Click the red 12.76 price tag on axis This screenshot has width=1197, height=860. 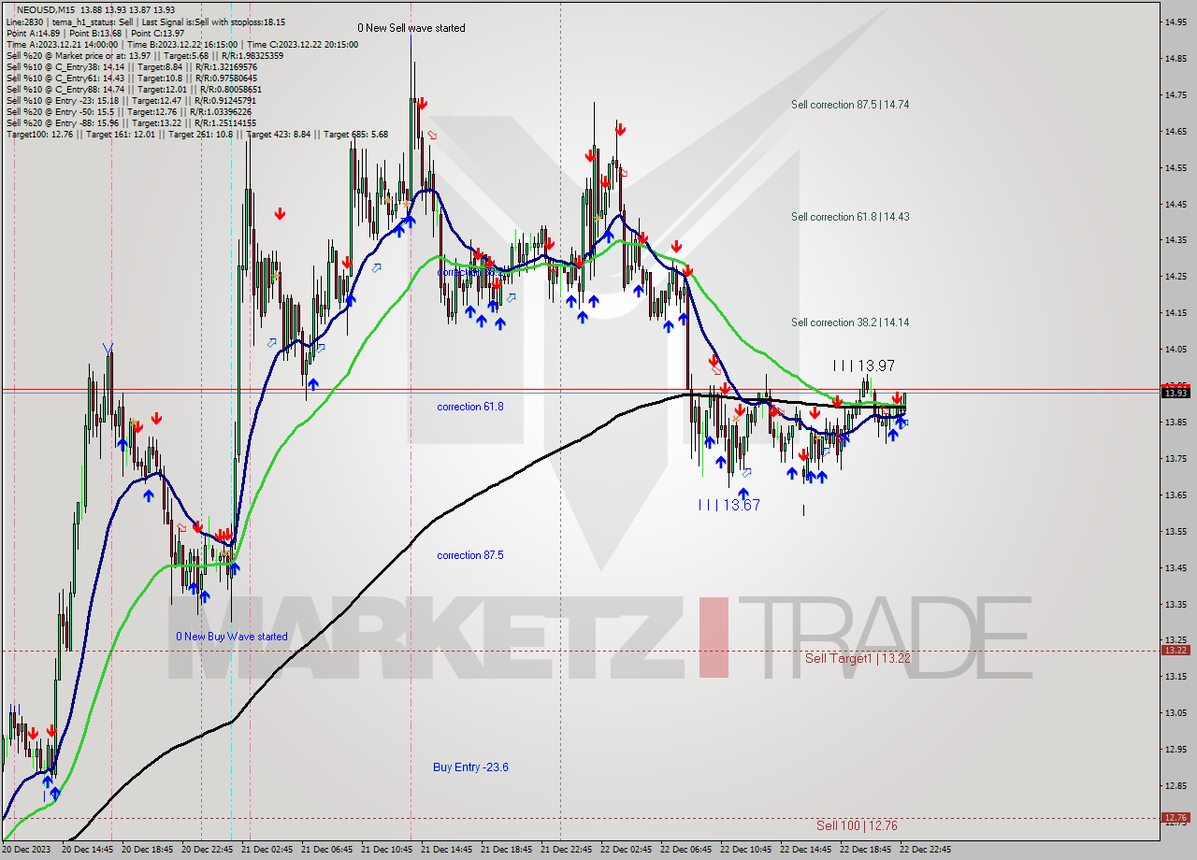click(1175, 818)
